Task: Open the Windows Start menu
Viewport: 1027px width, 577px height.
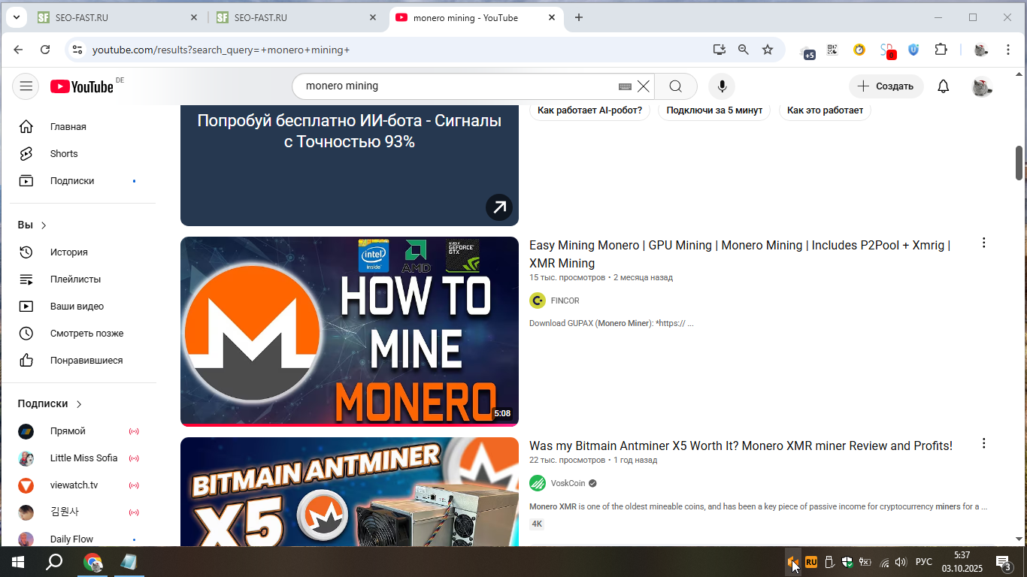Action: [x=18, y=562]
